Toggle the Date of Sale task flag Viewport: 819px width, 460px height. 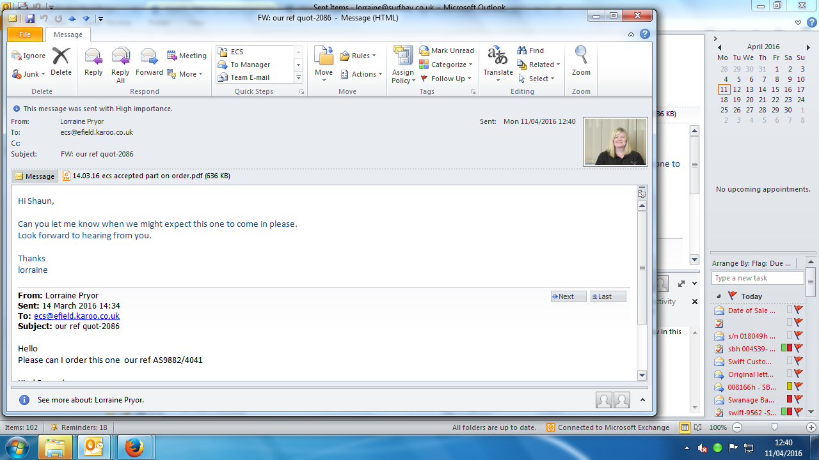tap(799, 310)
